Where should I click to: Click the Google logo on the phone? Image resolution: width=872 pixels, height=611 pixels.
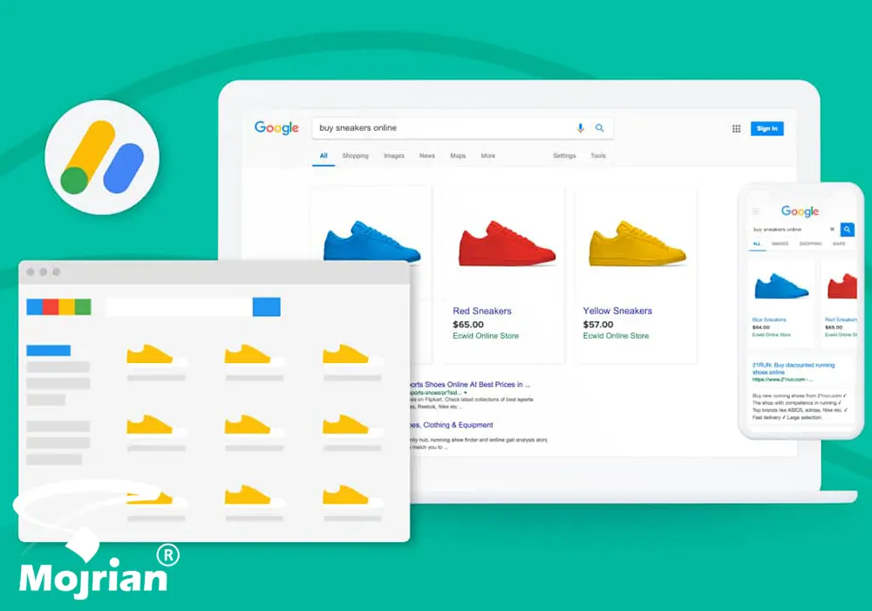pyautogui.click(x=800, y=211)
